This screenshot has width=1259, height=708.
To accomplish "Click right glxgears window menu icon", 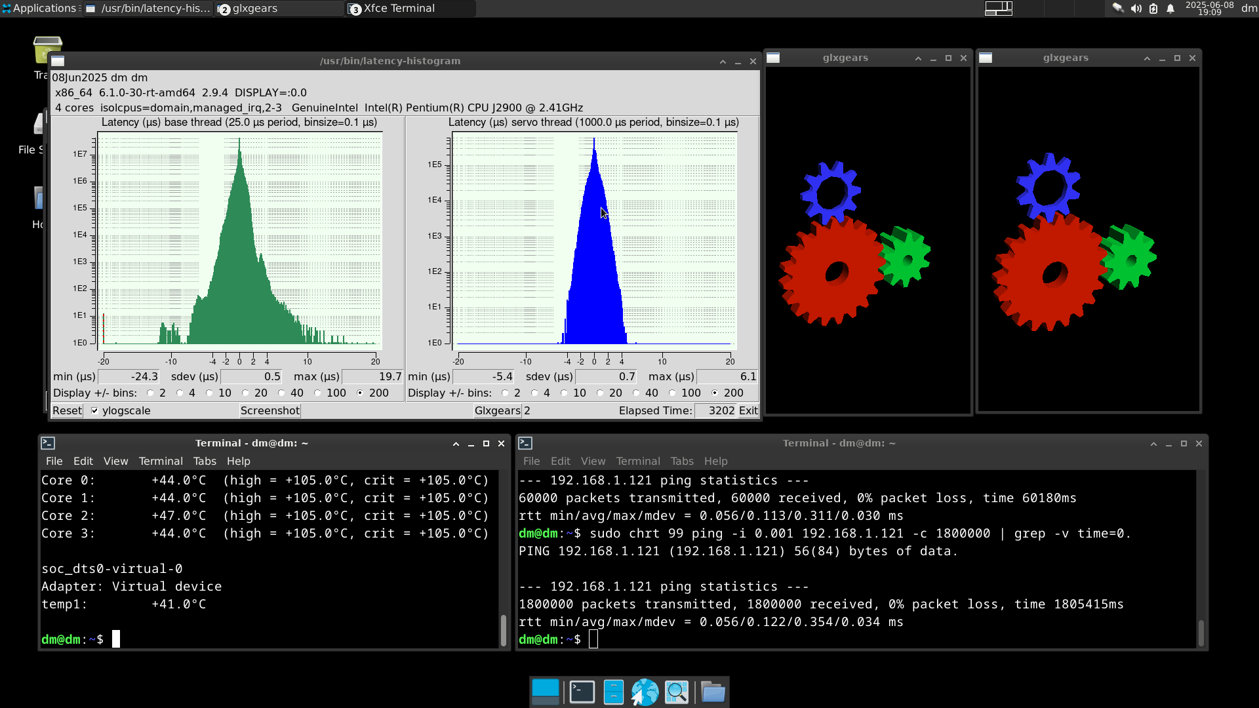I will tap(986, 58).
